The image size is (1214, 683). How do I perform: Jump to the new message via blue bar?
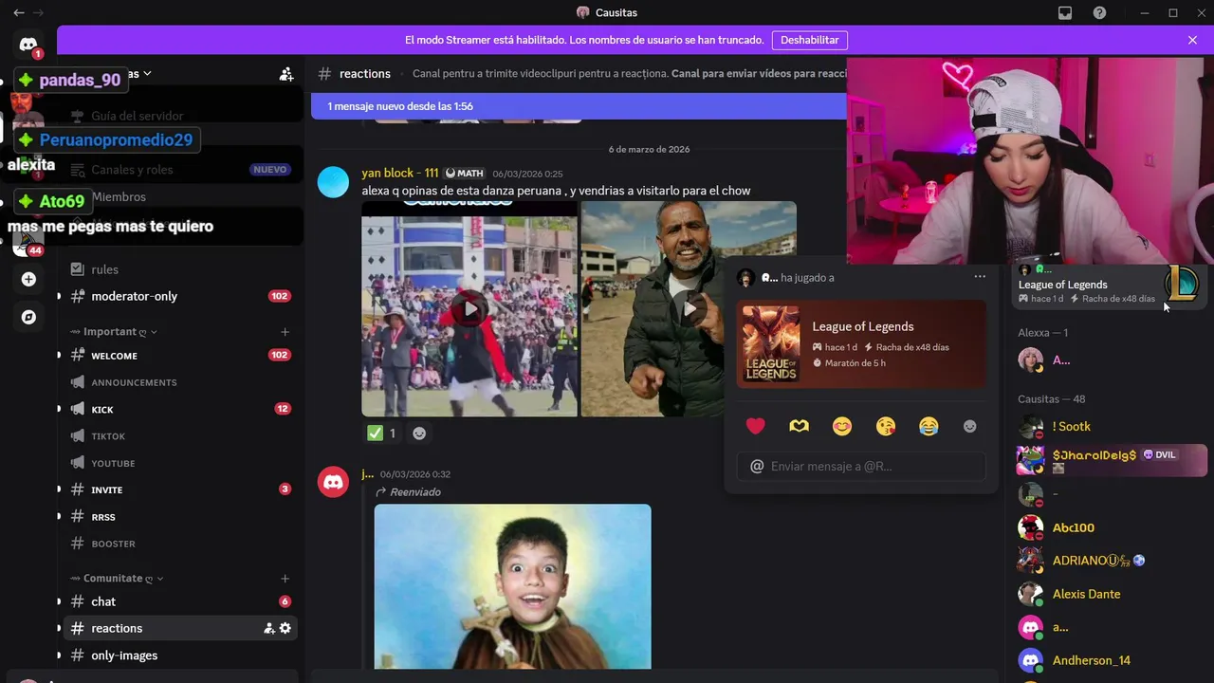[x=579, y=106]
